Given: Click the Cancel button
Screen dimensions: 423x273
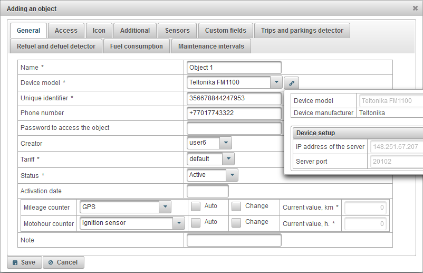Looking at the screenshot, I should point(63,262).
